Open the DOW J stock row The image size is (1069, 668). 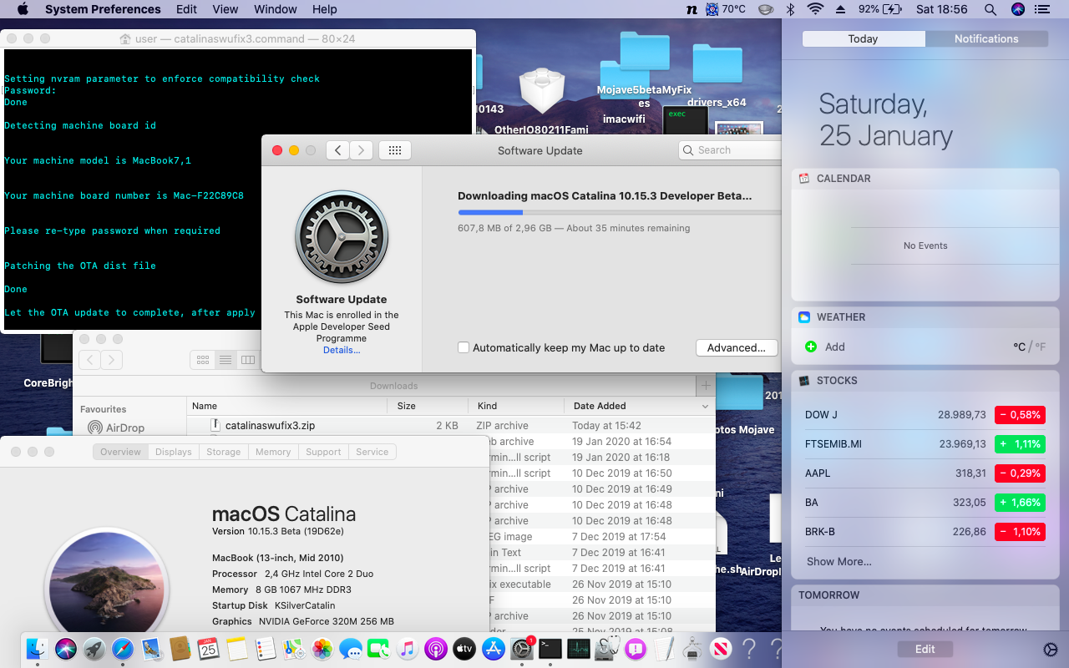tap(925, 415)
